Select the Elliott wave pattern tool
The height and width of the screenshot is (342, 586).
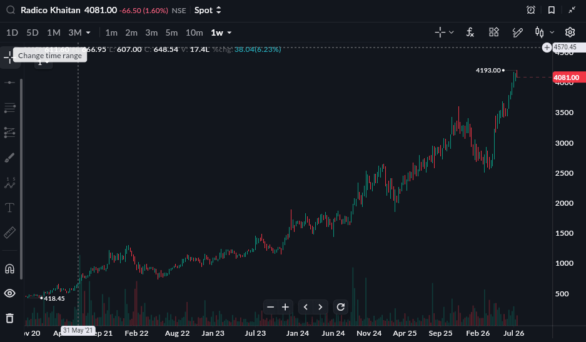tap(10, 183)
